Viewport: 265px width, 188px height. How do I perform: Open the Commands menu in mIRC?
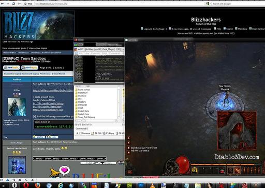tap(115, 54)
